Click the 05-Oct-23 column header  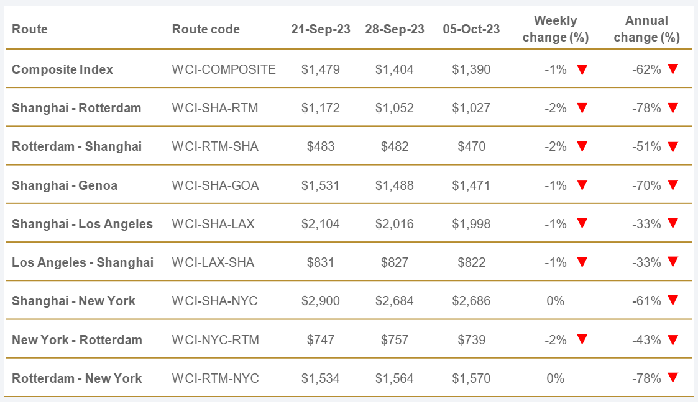pos(471,29)
